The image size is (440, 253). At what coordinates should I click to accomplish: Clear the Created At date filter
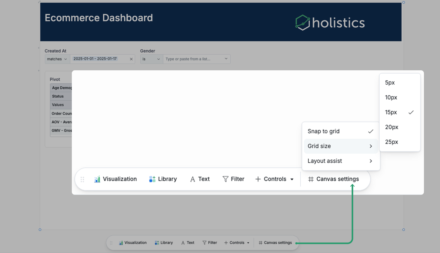click(x=131, y=59)
